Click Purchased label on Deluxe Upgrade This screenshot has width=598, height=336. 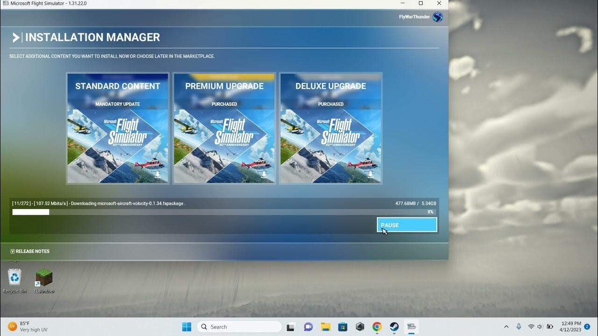331,104
